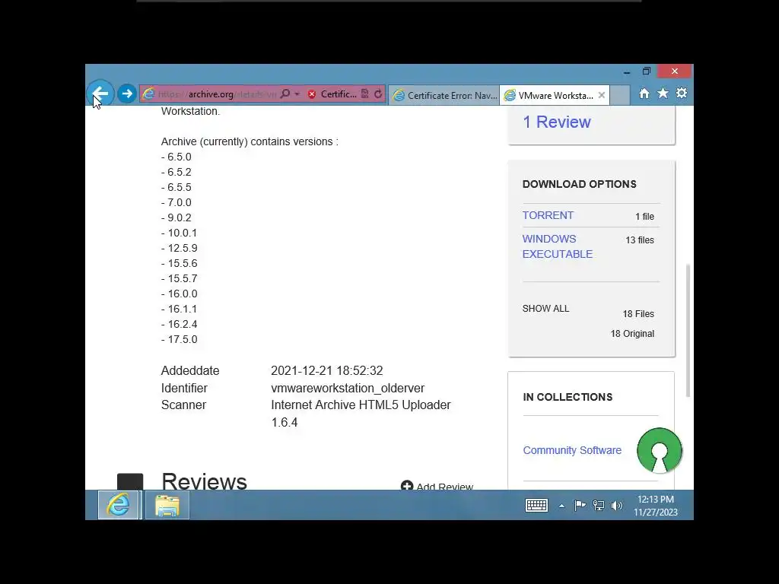The image size is (779, 584).
Task: Open the 1 Review link
Action: (x=556, y=122)
